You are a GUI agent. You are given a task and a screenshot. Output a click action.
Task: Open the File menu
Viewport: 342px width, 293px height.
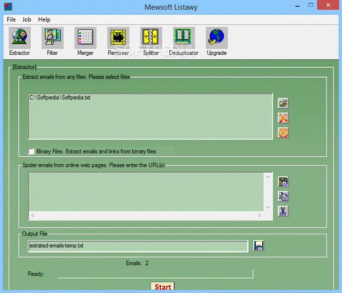click(11, 19)
